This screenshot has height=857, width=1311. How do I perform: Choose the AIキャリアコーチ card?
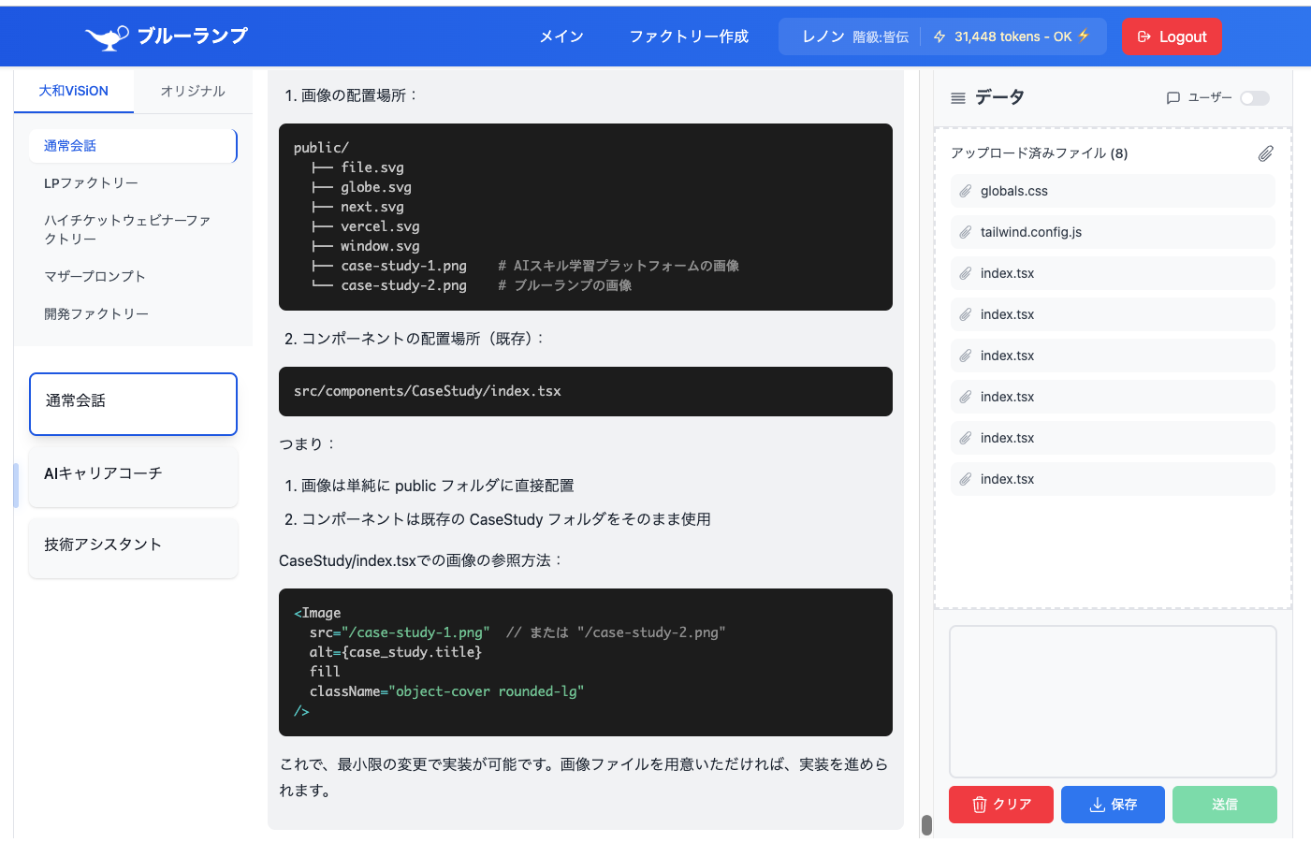pos(133,474)
